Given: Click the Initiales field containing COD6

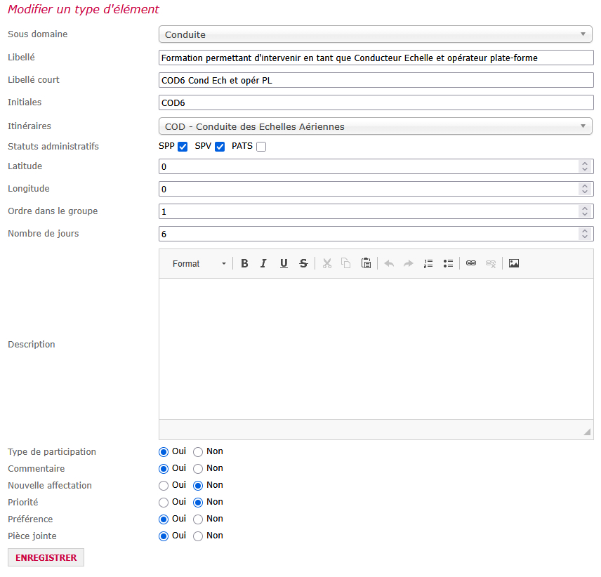Looking at the screenshot, I should coord(376,102).
